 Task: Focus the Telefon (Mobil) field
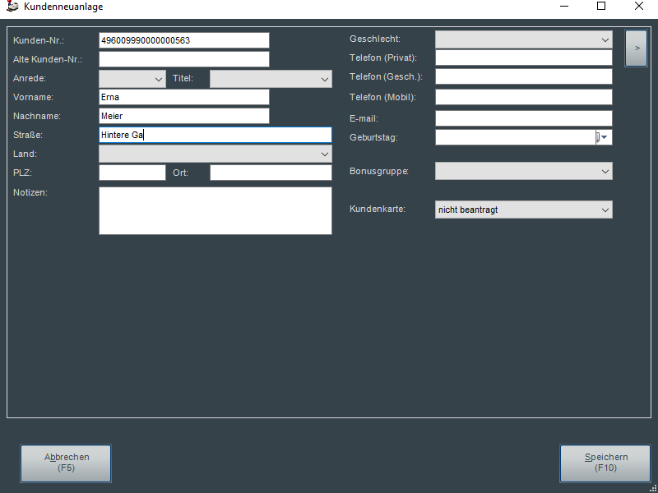tap(523, 97)
